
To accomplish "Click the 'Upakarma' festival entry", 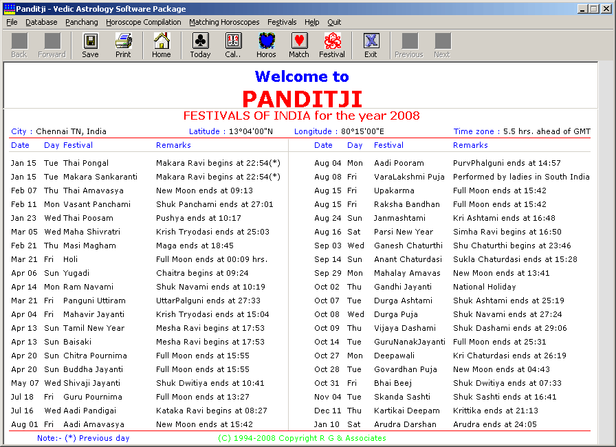I will (x=394, y=190).
